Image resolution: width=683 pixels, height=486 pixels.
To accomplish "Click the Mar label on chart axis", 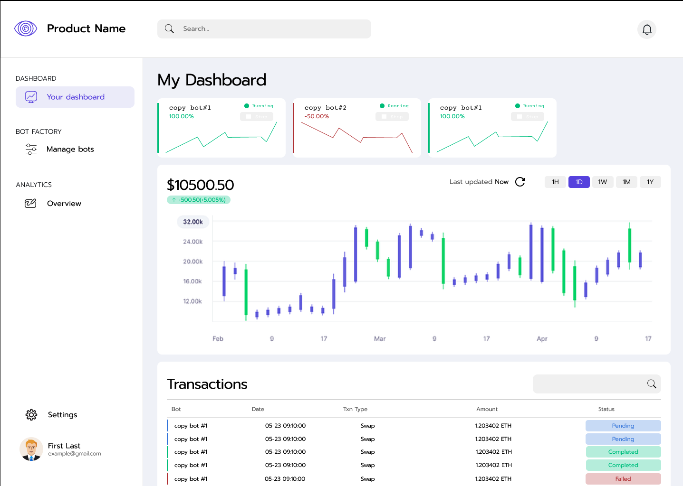I will point(380,339).
